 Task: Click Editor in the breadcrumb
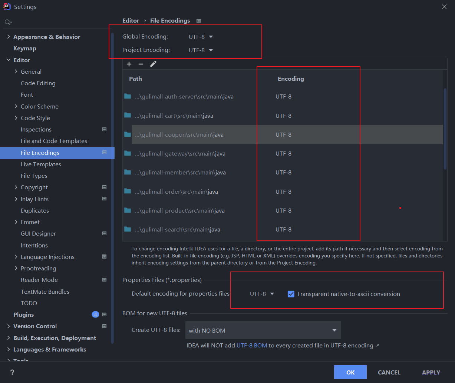(x=131, y=21)
